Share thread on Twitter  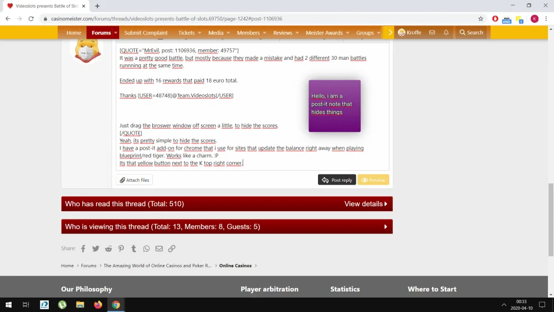coord(96,248)
